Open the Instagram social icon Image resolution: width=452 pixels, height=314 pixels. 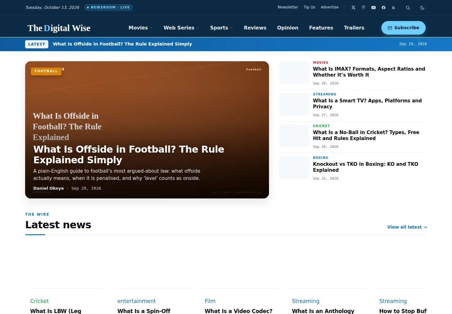tap(363, 8)
